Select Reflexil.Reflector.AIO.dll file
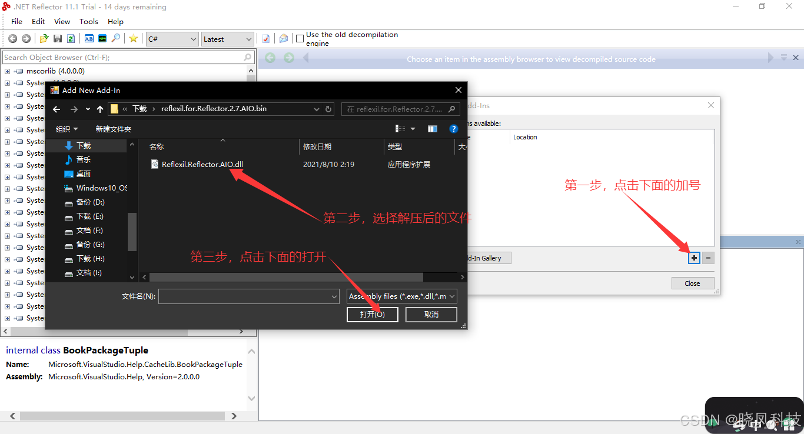 click(x=202, y=165)
